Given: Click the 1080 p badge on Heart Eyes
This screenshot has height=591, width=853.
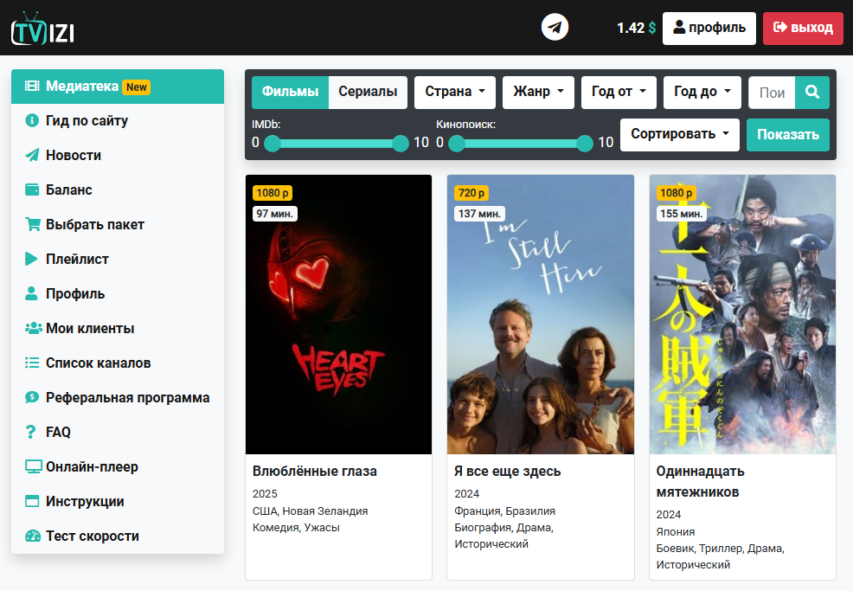Looking at the screenshot, I should (x=272, y=193).
